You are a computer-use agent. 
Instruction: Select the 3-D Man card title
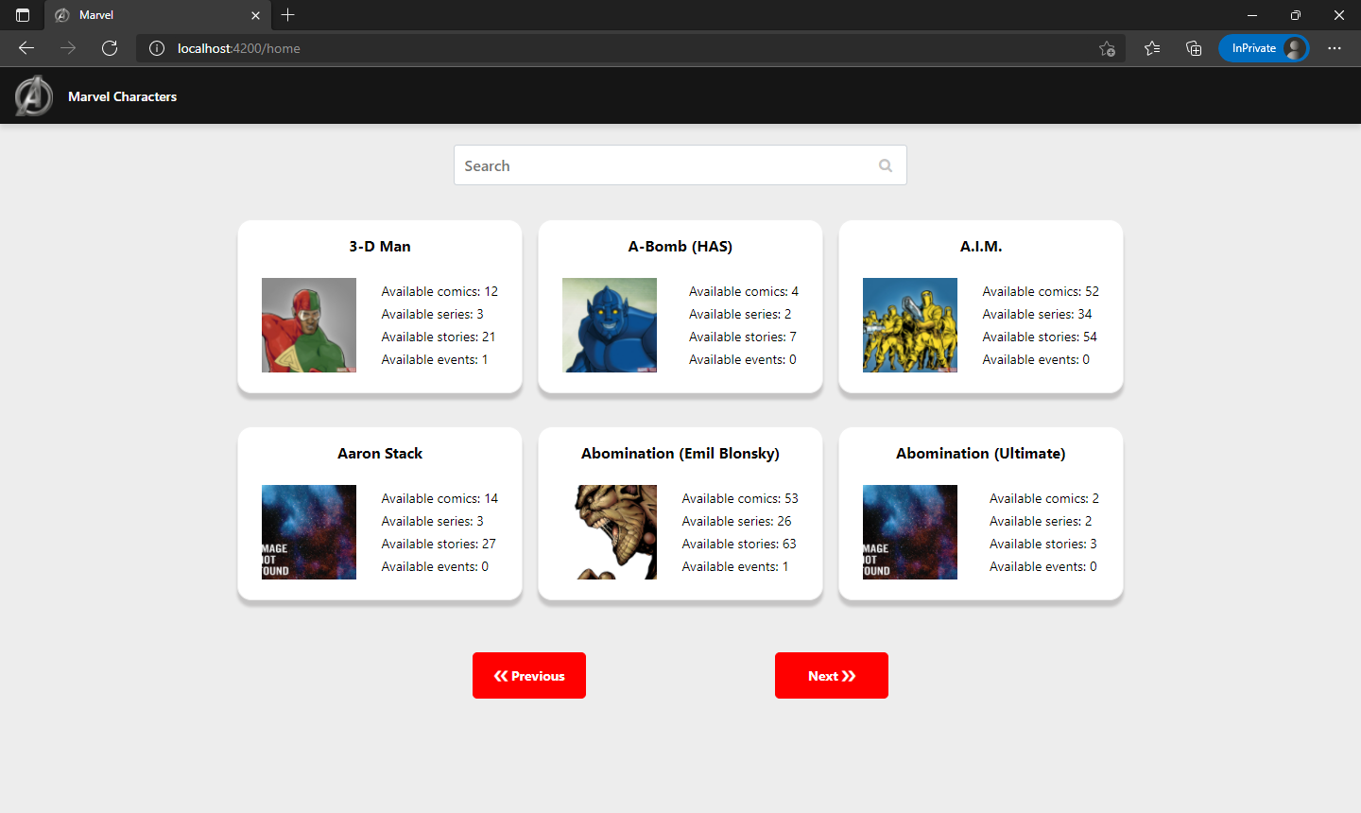point(380,247)
